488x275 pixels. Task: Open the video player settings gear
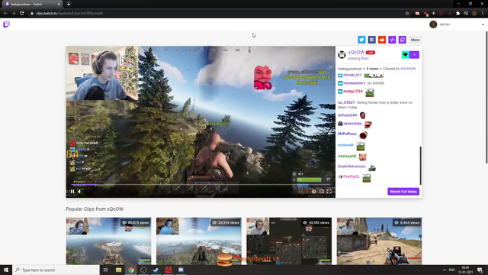pos(313,192)
